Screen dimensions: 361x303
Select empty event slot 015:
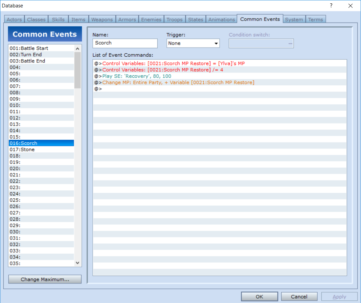(x=41, y=137)
